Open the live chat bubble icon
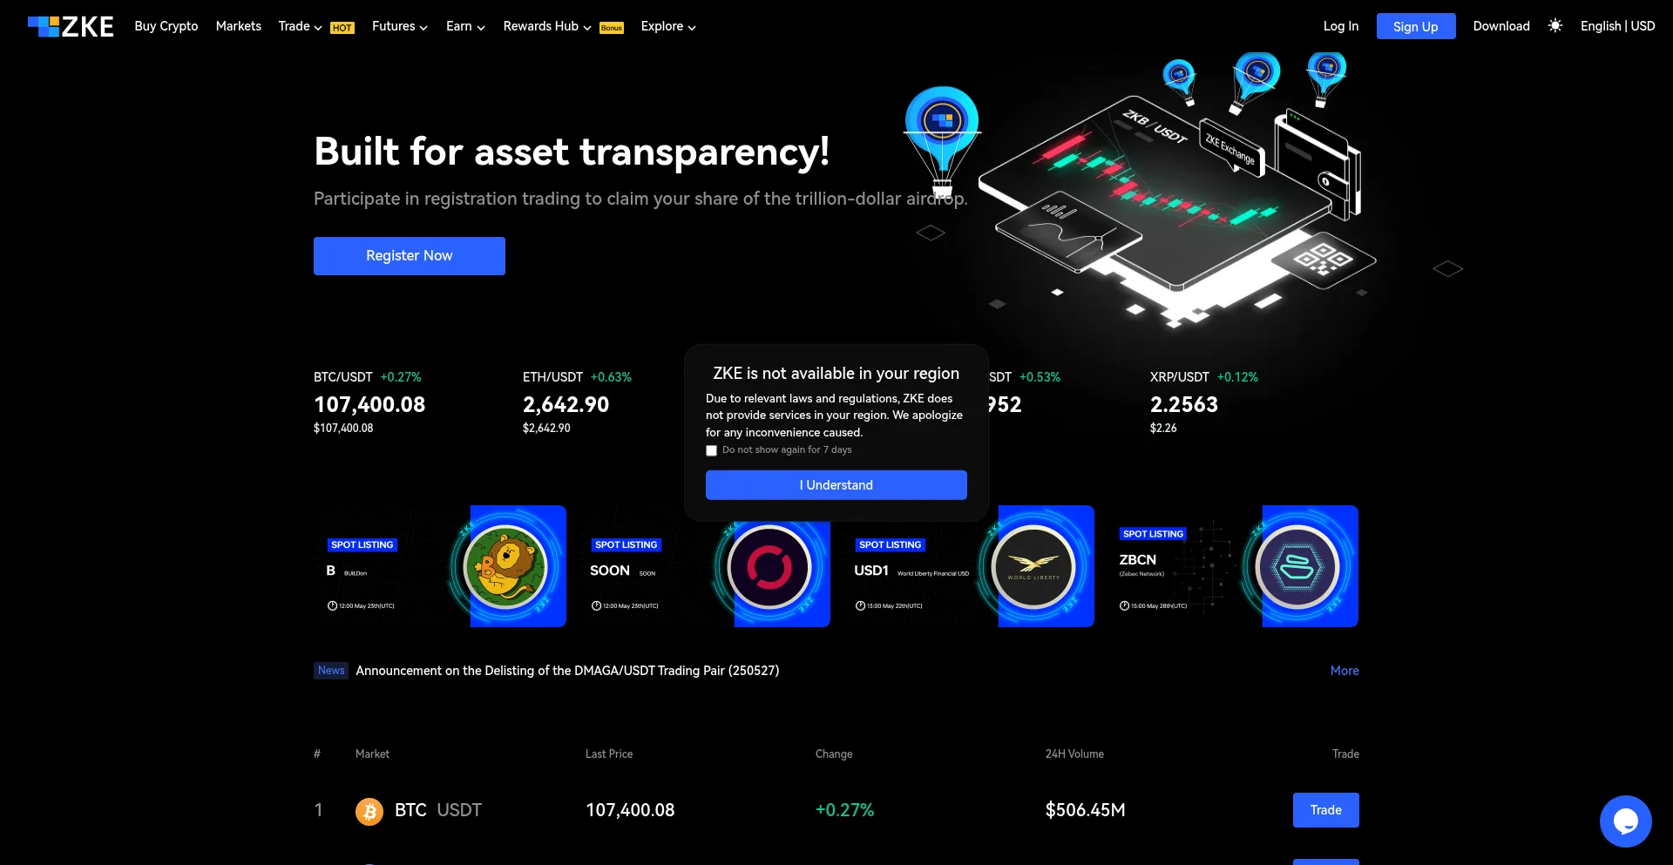This screenshot has height=865, width=1673. (x=1626, y=821)
